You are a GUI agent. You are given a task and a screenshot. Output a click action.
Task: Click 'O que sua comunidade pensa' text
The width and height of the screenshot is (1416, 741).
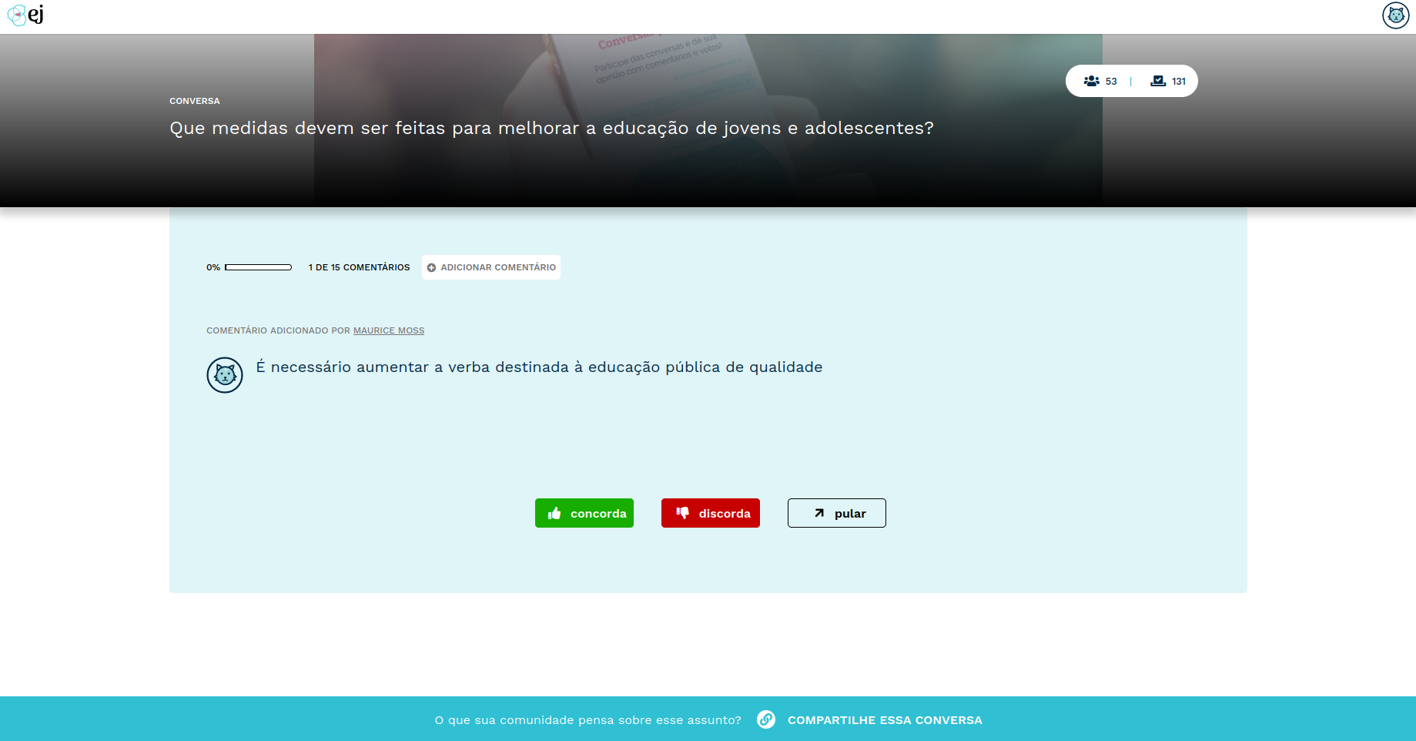[x=587, y=720]
